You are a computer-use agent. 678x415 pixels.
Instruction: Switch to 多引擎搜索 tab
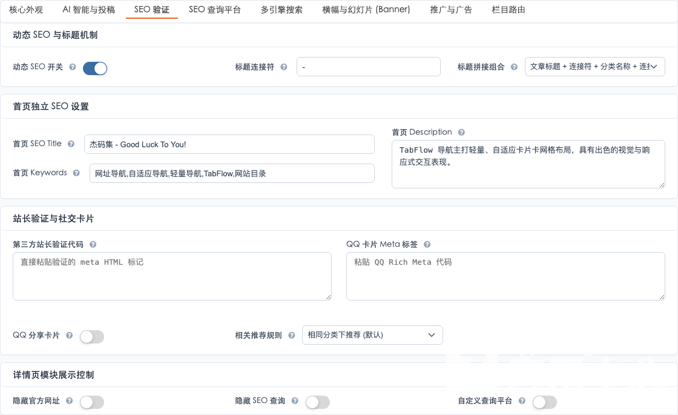[281, 10]
